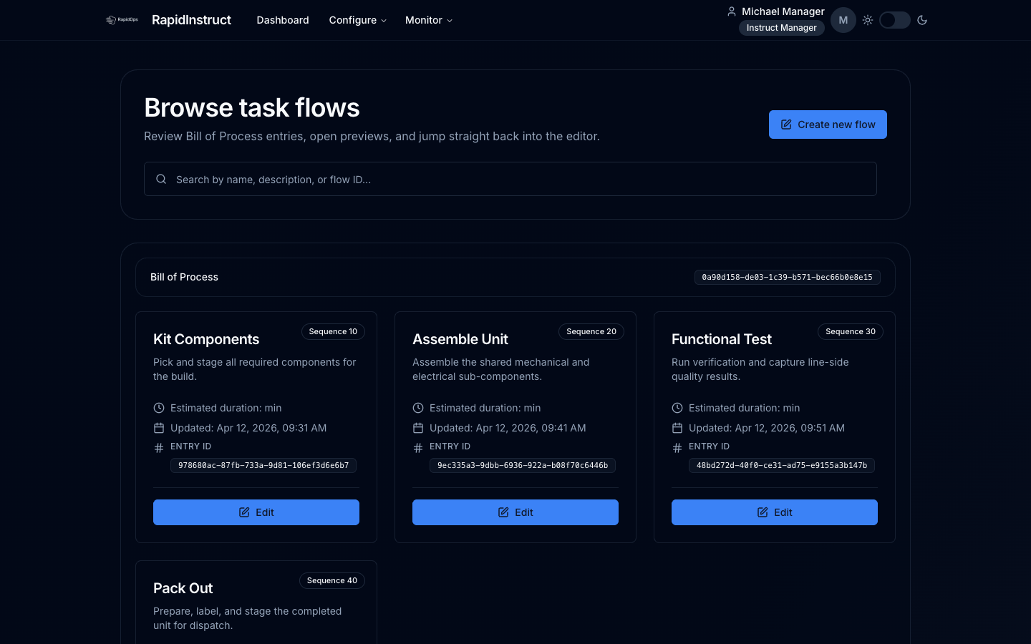The image size is (1031, 644).
Task: Open the M avatar circle
Action: point(843,20)
